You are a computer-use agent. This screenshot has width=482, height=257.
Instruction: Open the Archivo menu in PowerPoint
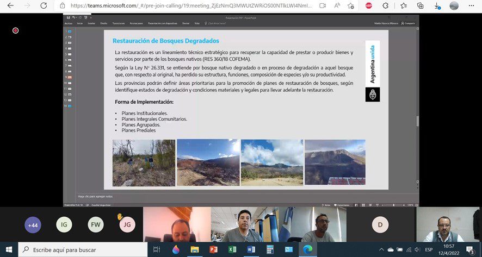tap(68, 23)
